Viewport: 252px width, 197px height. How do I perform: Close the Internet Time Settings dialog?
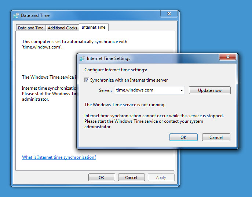coord(227,57)
